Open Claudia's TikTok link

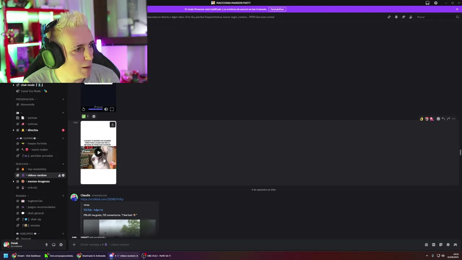(102, 199)
